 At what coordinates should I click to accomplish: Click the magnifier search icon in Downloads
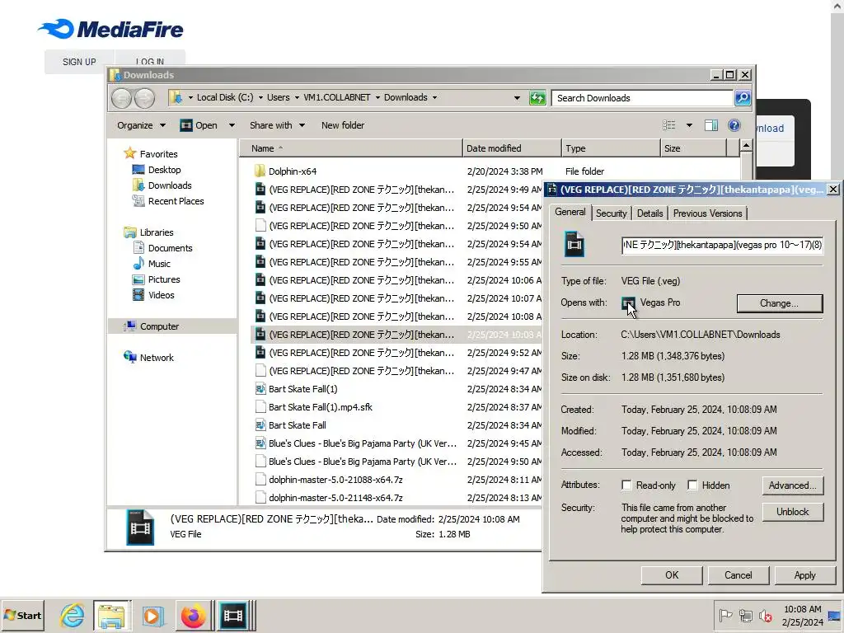click(x=743, y=98)
